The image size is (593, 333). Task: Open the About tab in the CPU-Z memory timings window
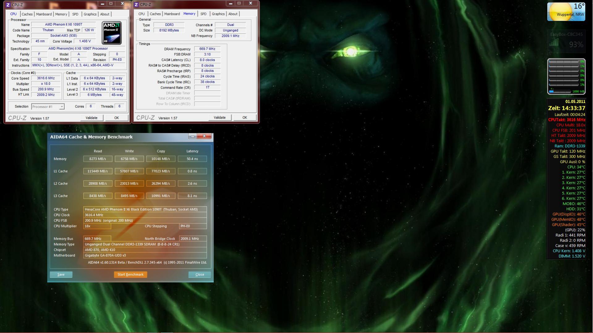(x=233, y=14)
